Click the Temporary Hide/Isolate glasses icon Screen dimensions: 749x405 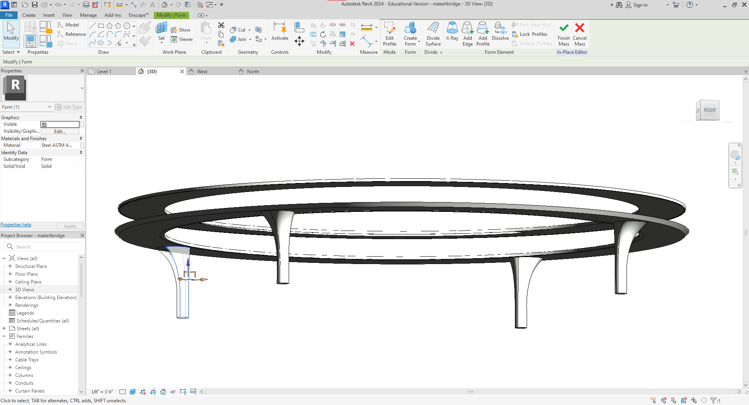(x=173, y=392)
